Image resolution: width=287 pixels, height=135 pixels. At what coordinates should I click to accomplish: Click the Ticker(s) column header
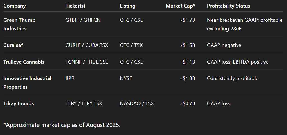click(x=75, y=6)
